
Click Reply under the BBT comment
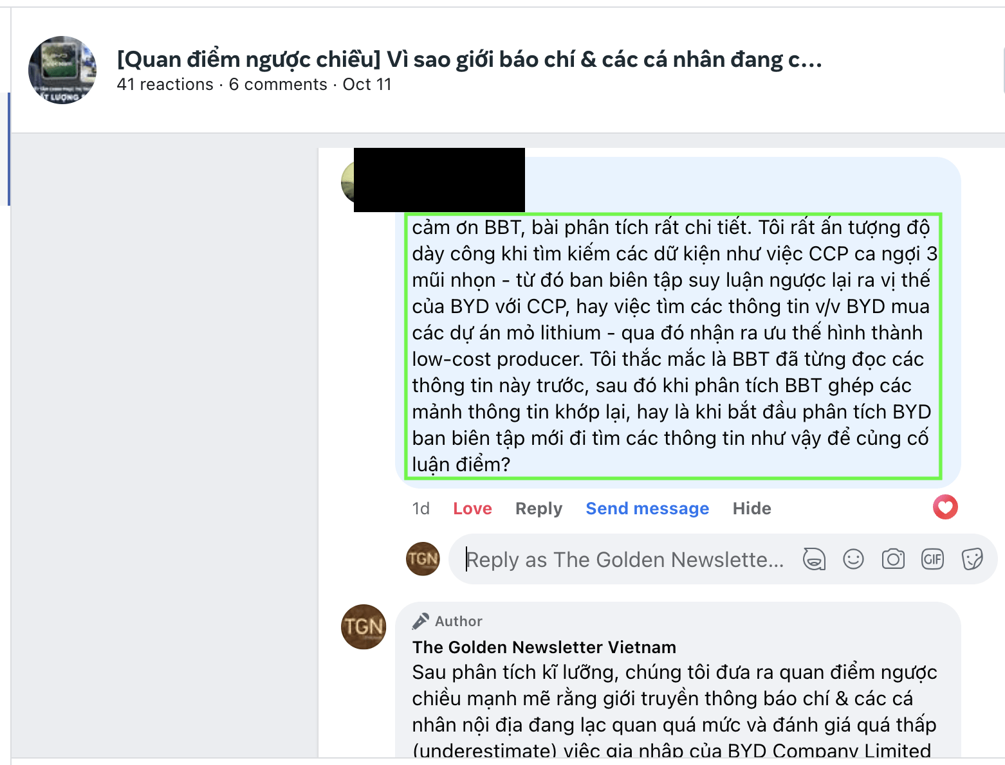pyautogui.click(x=539, y=509)
